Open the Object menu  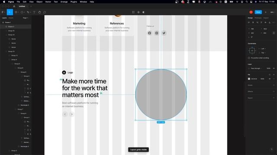pos(39,2)
